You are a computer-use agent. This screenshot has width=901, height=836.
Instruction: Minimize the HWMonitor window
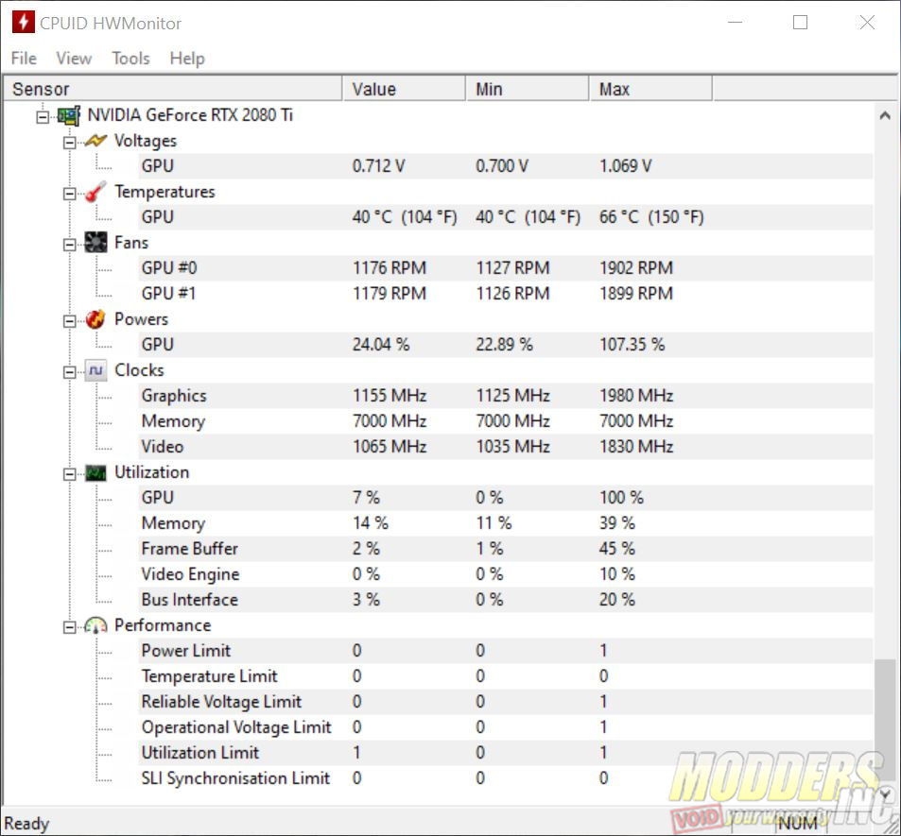735,23
